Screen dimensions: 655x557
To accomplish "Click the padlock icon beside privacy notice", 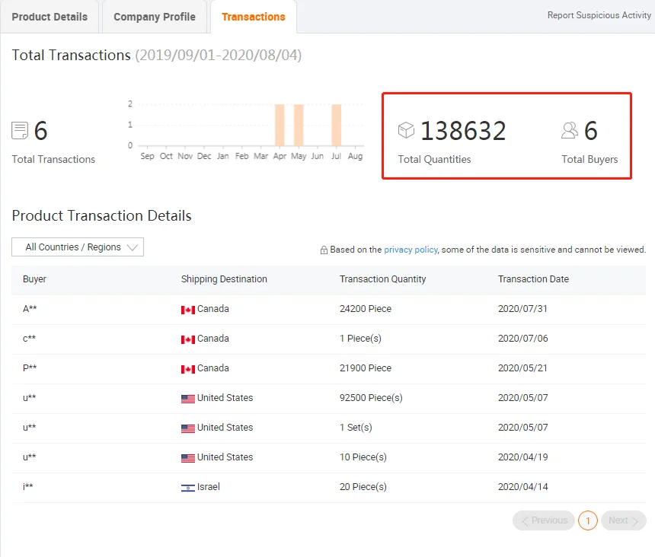I will point(324,250).
